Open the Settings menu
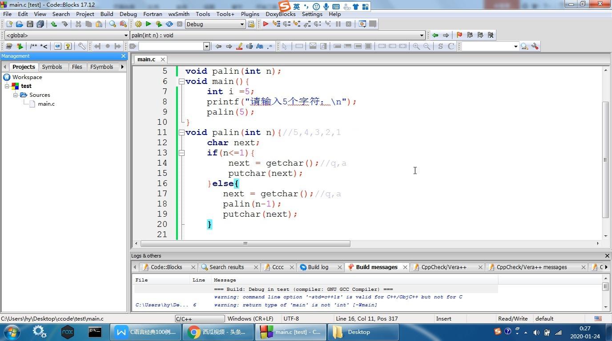612x341 pixels. (x=312, y=14)
